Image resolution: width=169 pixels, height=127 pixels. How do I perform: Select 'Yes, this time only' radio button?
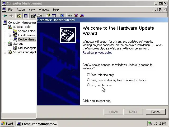click(x=88, y=75)
